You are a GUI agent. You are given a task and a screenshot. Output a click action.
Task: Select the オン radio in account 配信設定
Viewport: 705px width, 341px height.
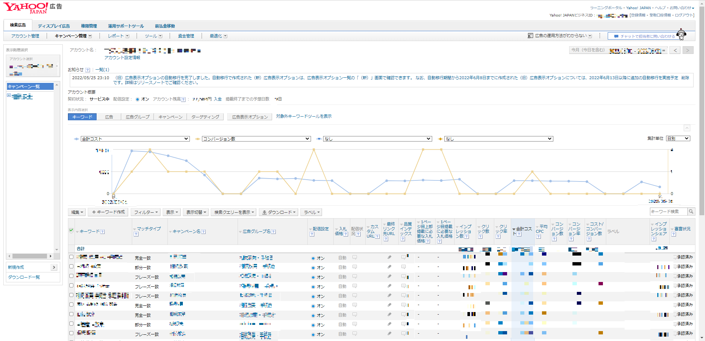pyautogui.click(x=137, y=99)
